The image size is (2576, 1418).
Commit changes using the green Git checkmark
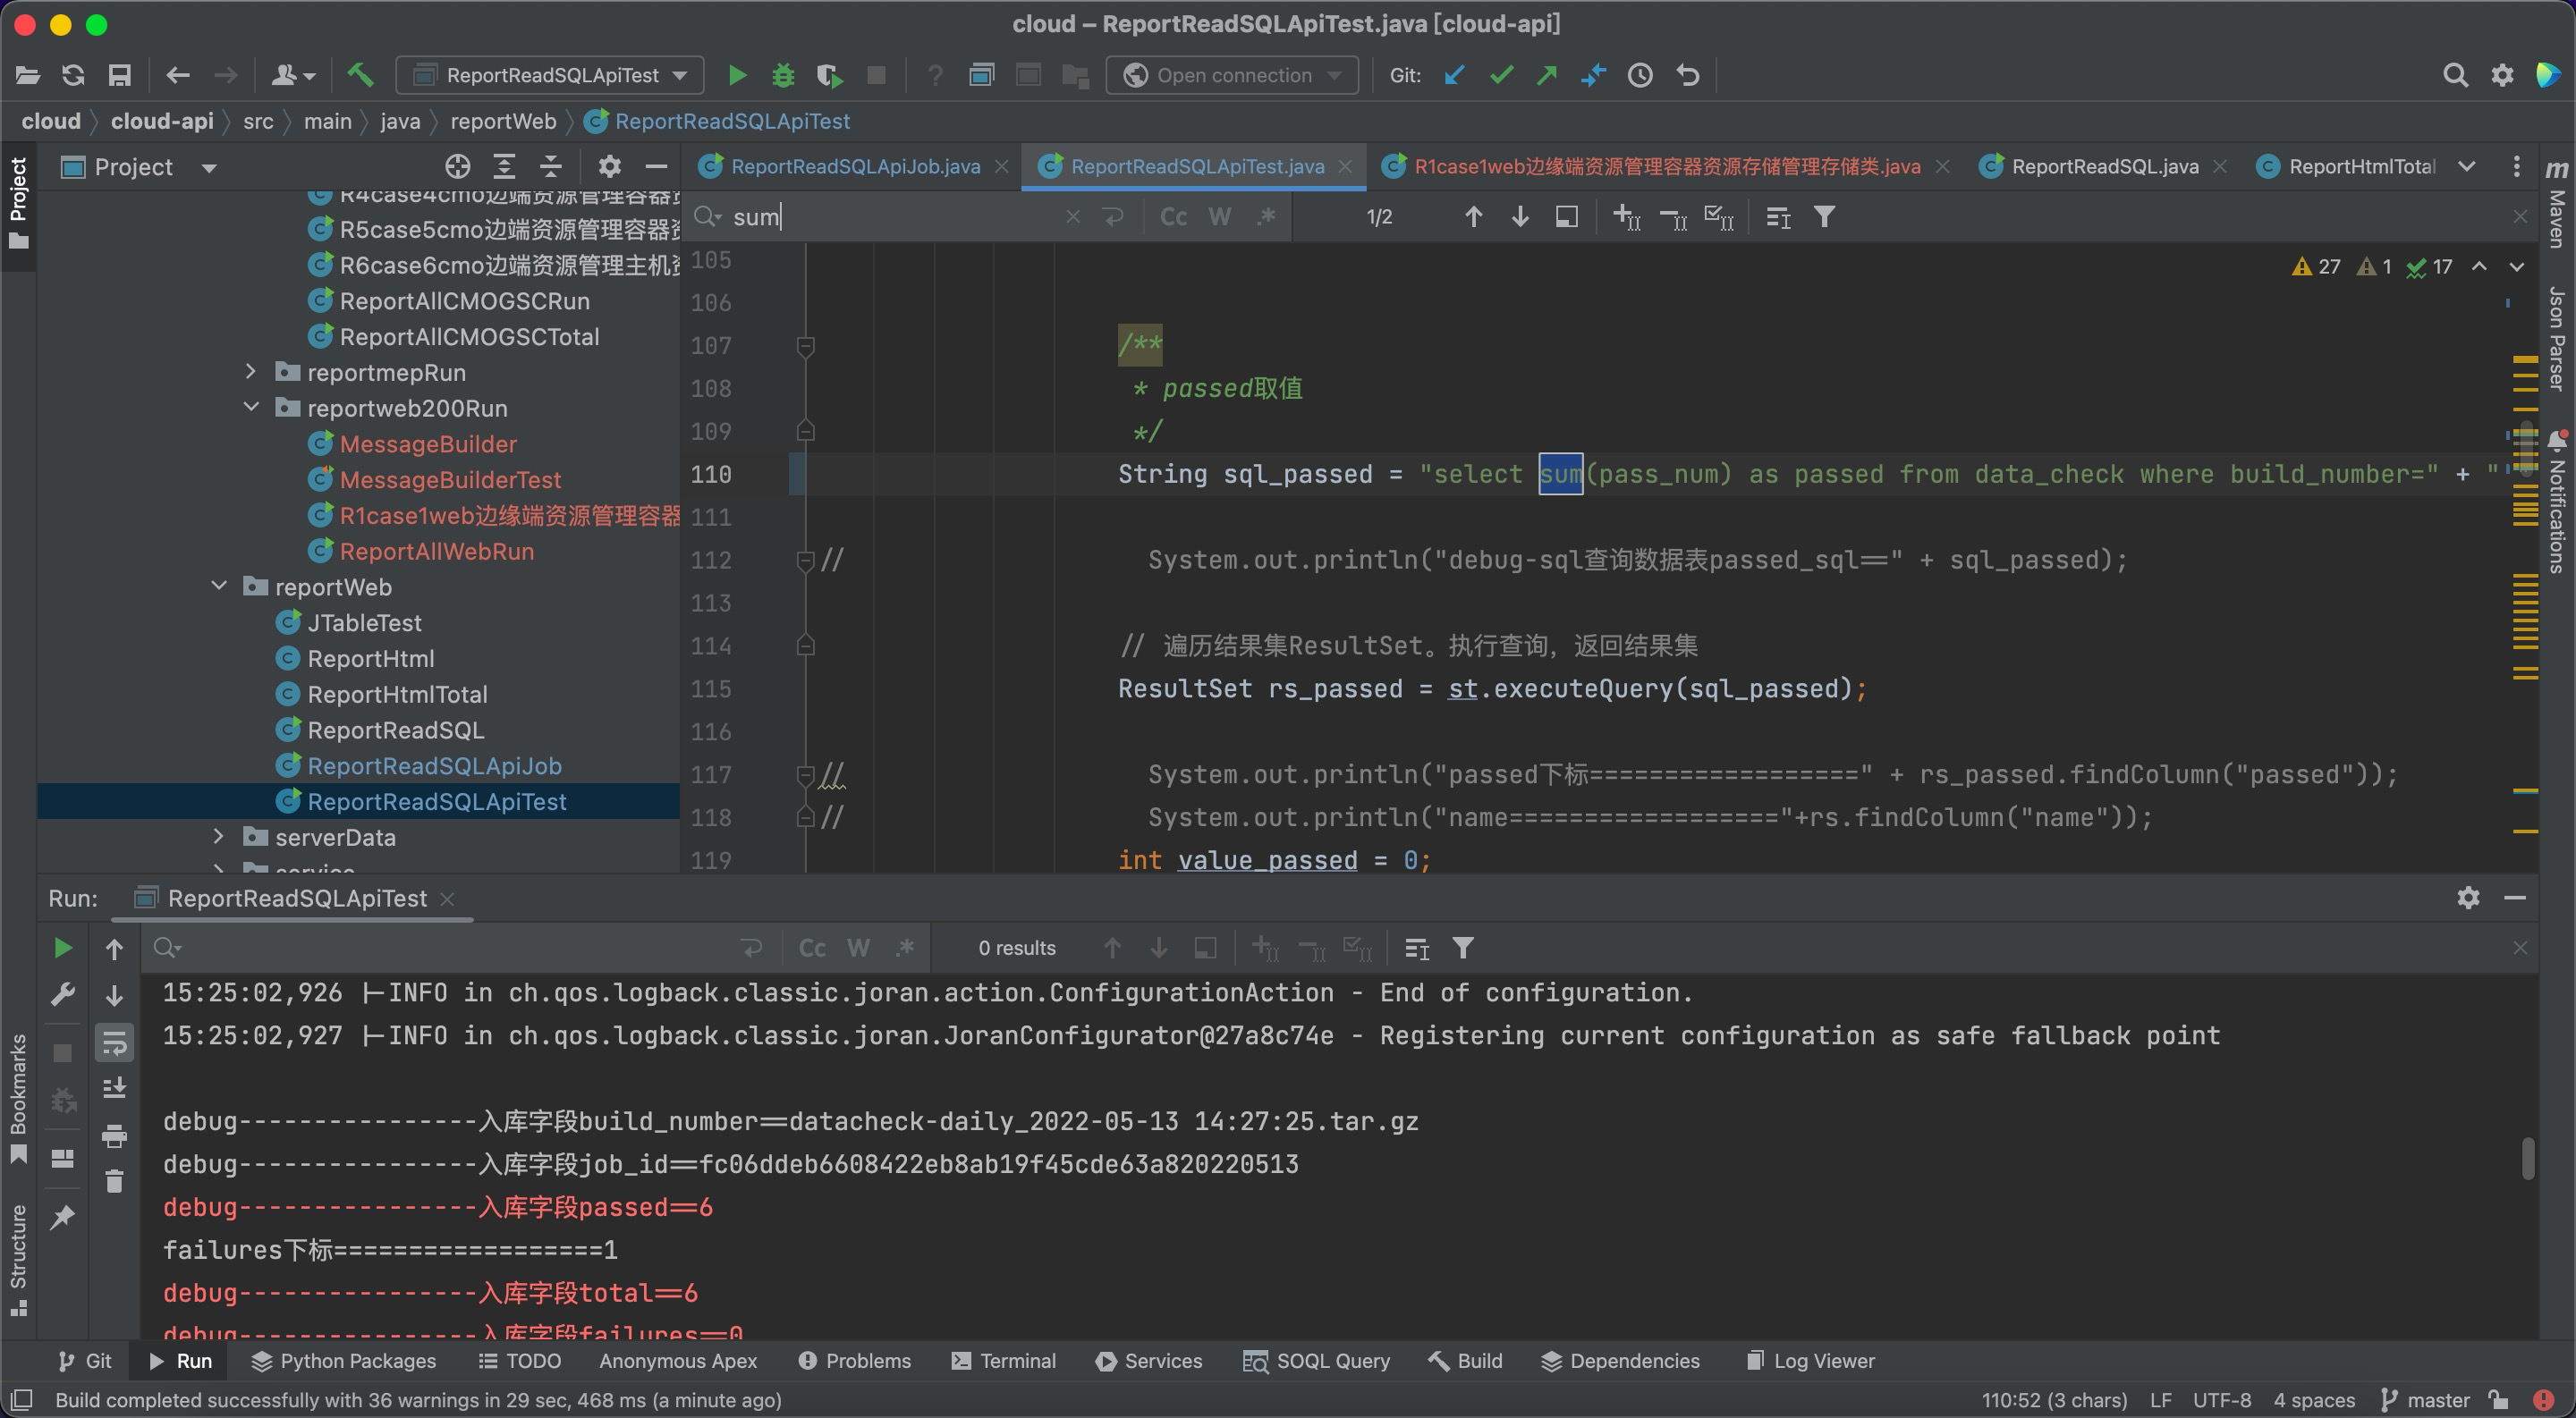point(1500,75)
